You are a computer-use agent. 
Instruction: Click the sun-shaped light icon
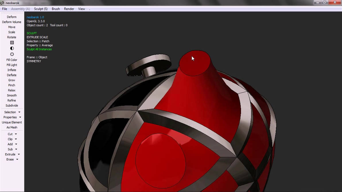pos(12,54)
